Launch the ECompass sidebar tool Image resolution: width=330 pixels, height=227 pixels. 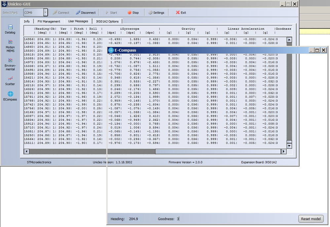click(x=10, y=96)
